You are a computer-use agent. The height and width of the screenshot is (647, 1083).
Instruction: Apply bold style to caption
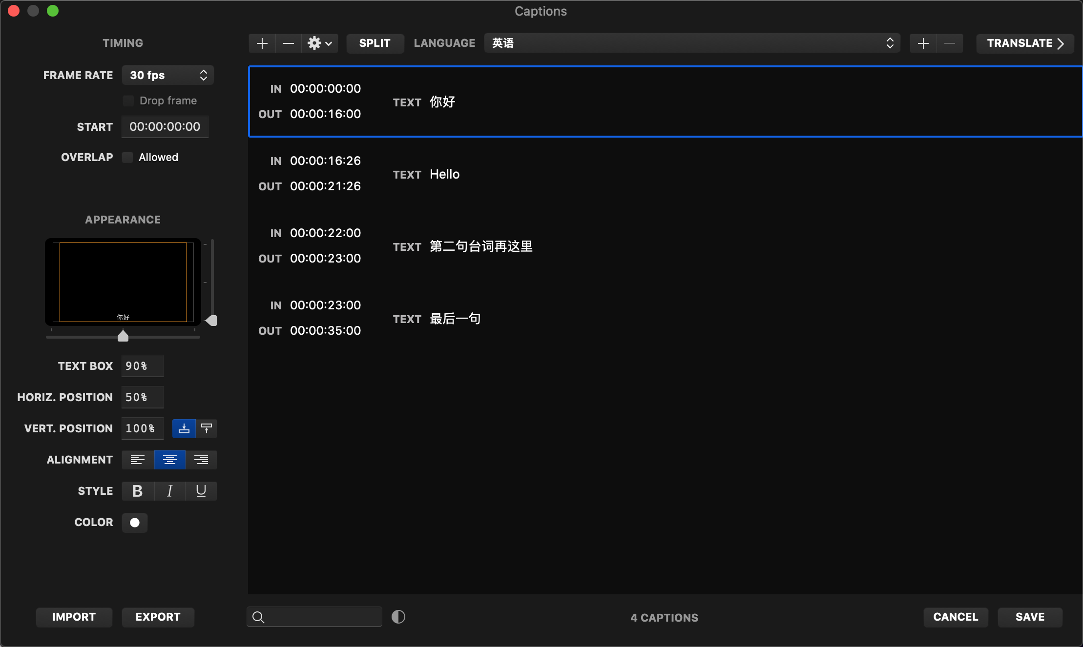[138, 491]
